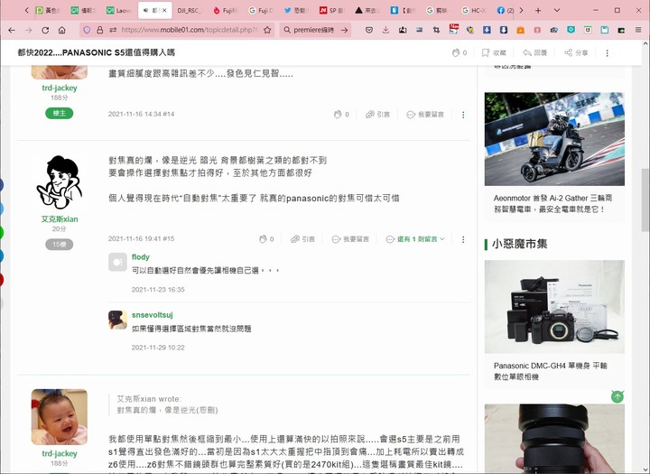Bookmark this page with the star icon
650x474 pixels.
(267, 30)
